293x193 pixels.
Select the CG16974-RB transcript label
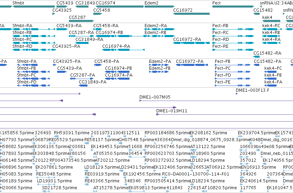[x=109, y=32]
